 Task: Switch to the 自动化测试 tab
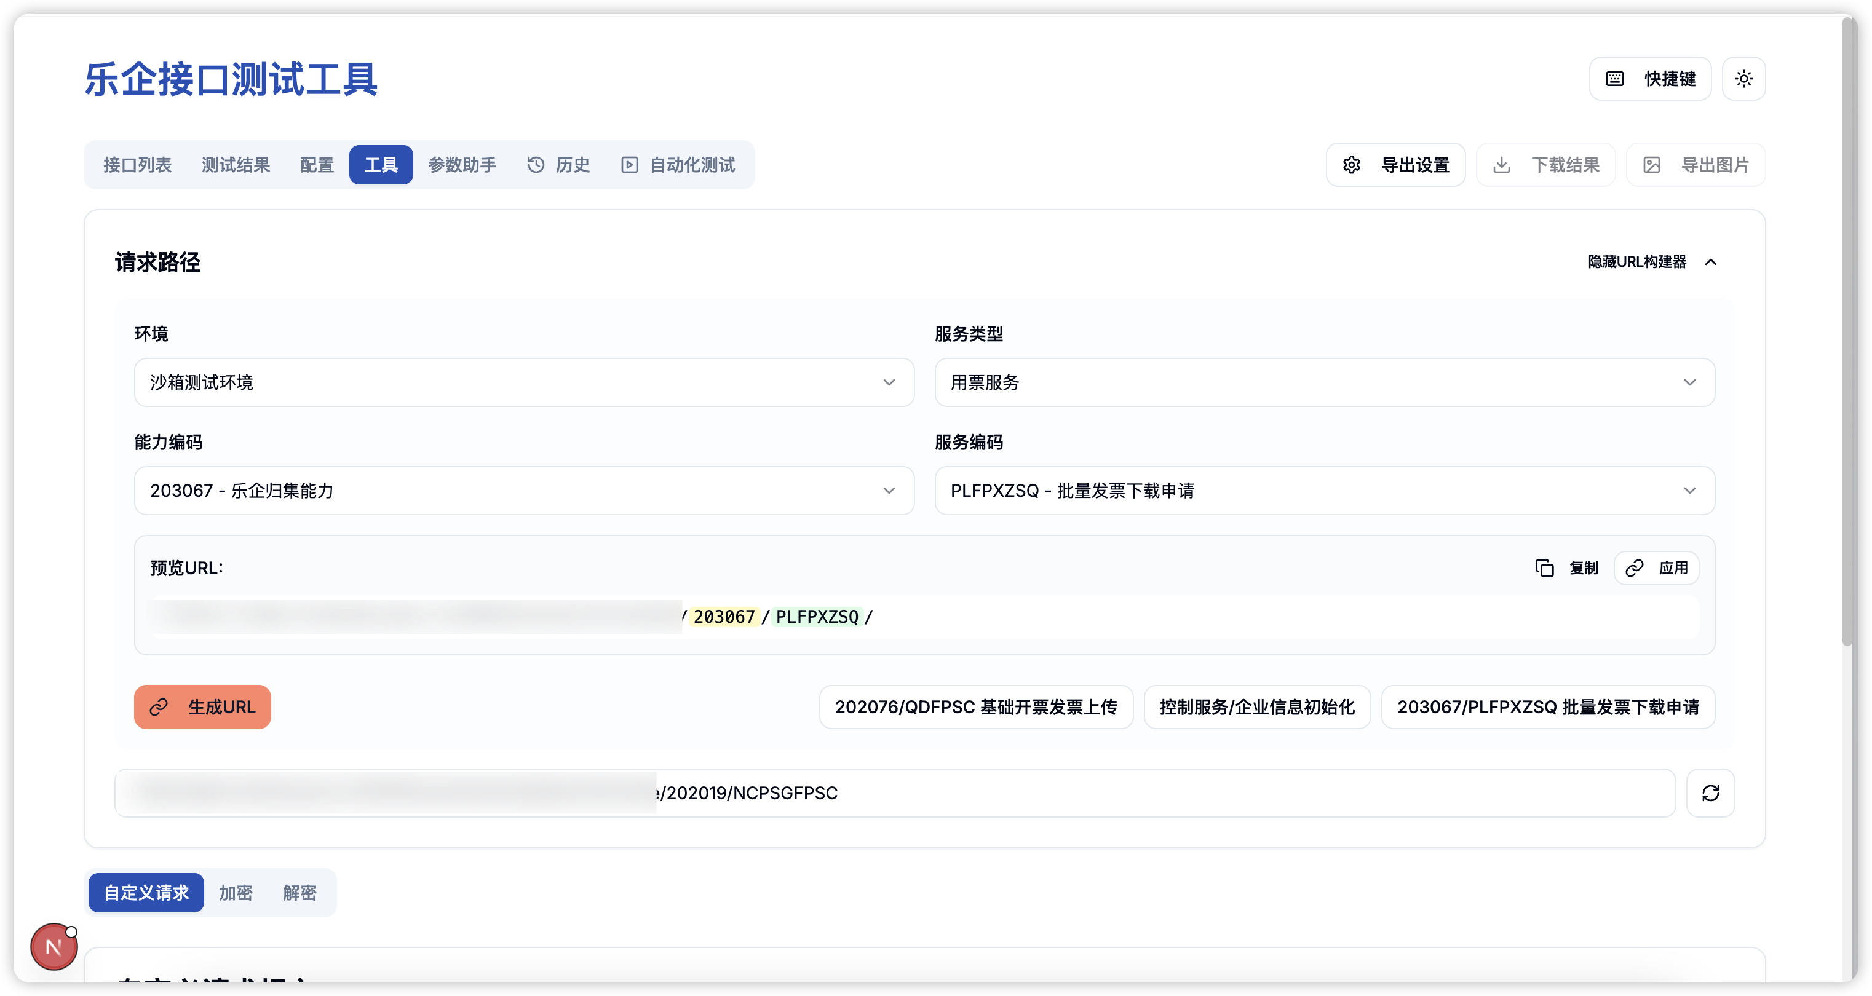[x=678, y=165]
